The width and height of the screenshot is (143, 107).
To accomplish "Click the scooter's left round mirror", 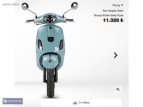I will click(25, 6).
